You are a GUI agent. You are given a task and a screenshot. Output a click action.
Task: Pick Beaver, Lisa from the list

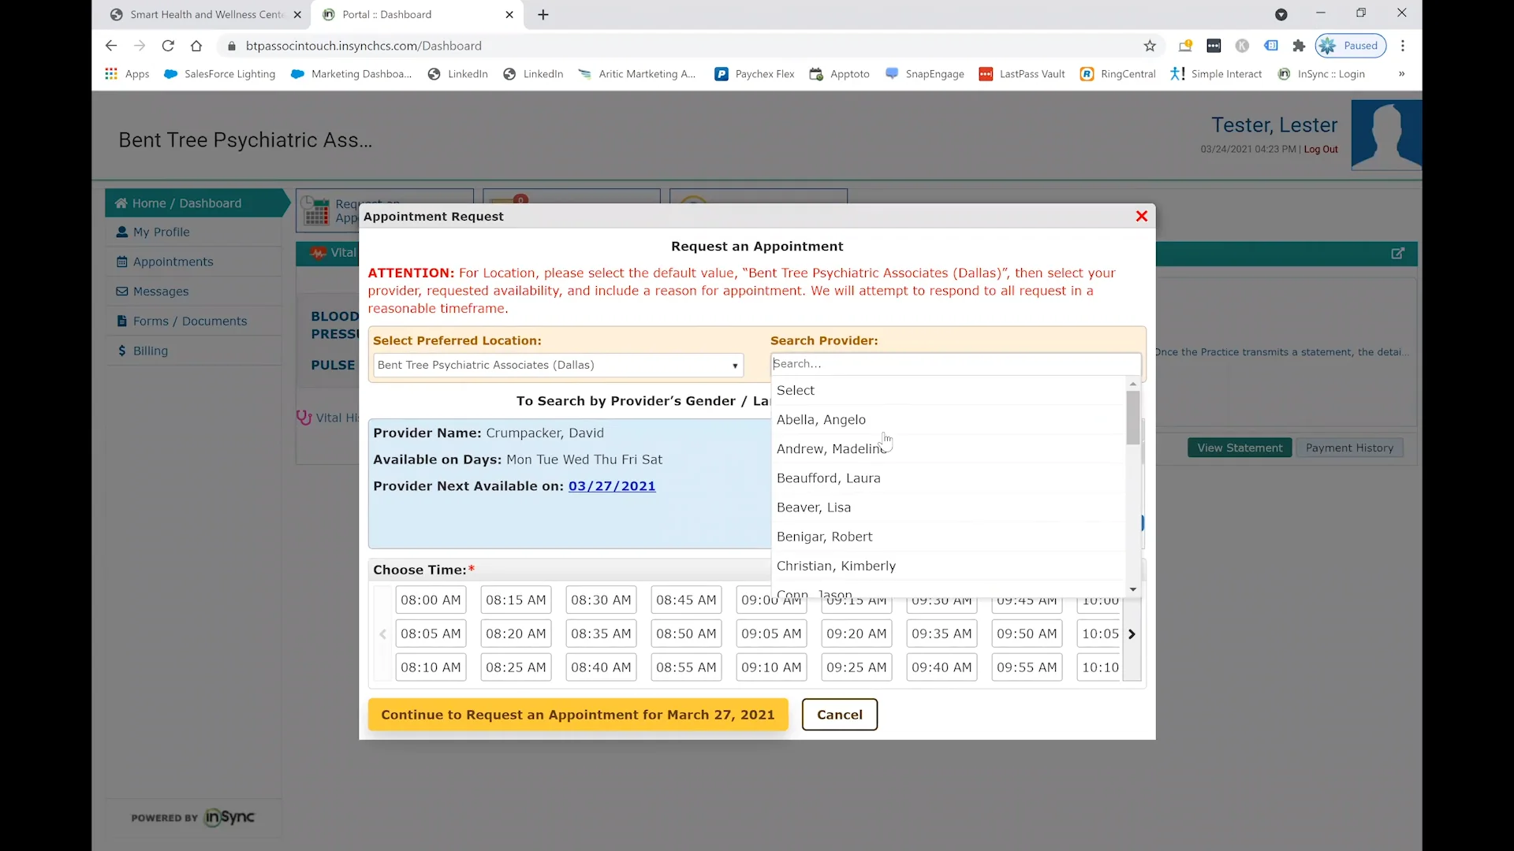[949, 507]
